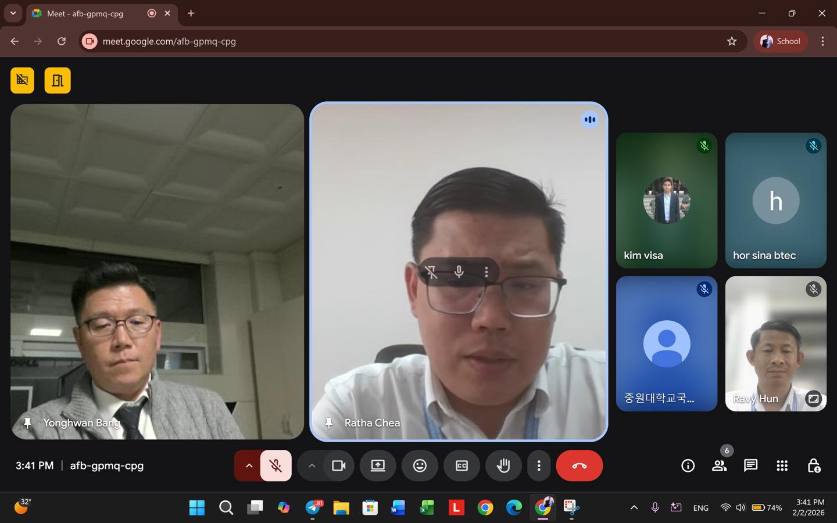This screenshot has width=837, height=523.
Task: Click the School profile button
Action: [781, 41]
